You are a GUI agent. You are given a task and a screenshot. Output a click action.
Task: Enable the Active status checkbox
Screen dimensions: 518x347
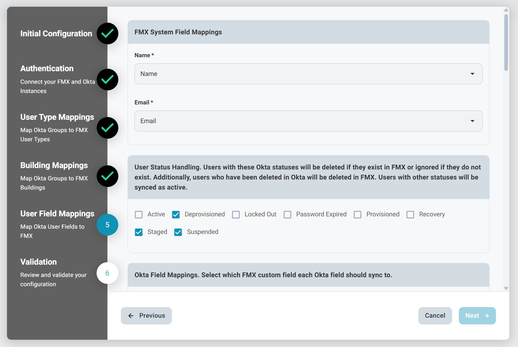139,214
